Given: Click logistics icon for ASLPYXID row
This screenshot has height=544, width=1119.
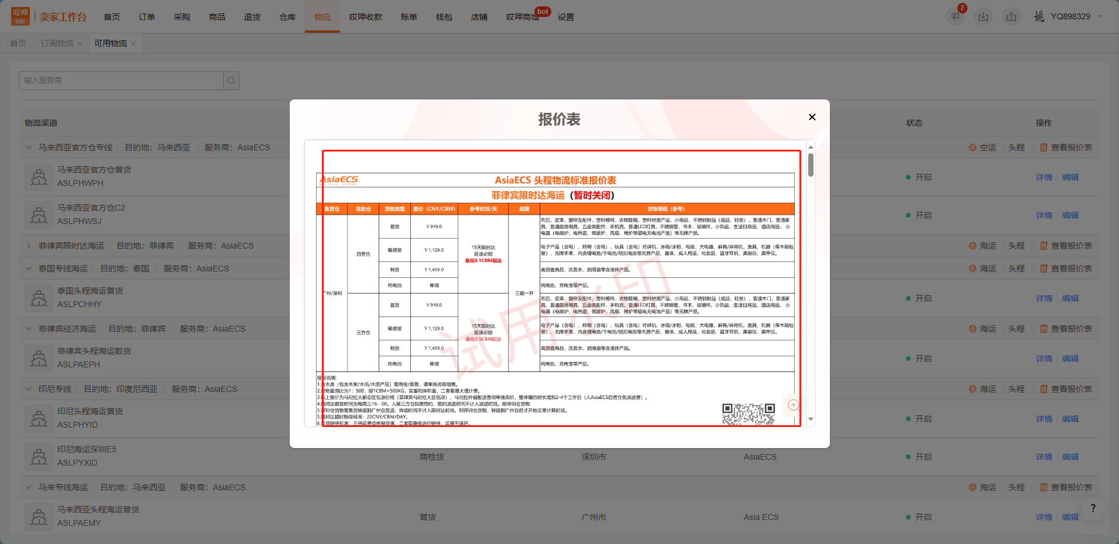Looking at the screenshot, I should point(39,456).
